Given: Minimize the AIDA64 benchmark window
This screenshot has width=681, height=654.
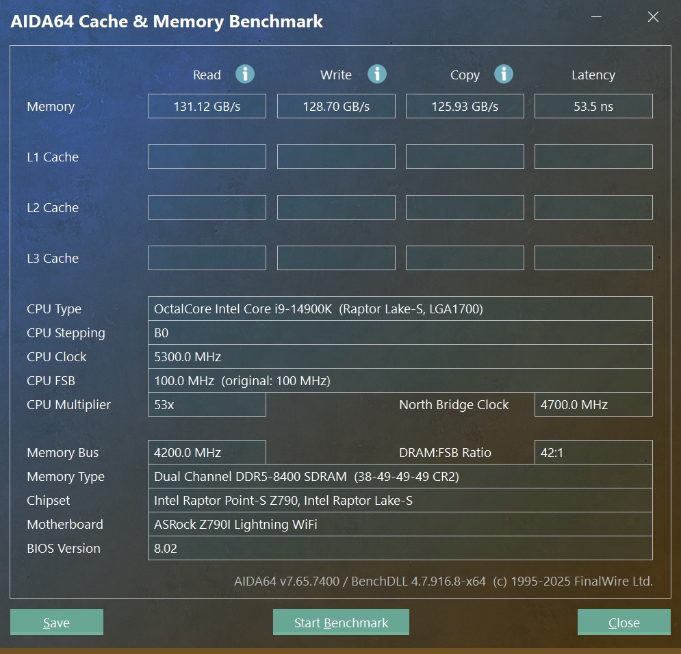Looking at the screenshot, I should point(597,17).
